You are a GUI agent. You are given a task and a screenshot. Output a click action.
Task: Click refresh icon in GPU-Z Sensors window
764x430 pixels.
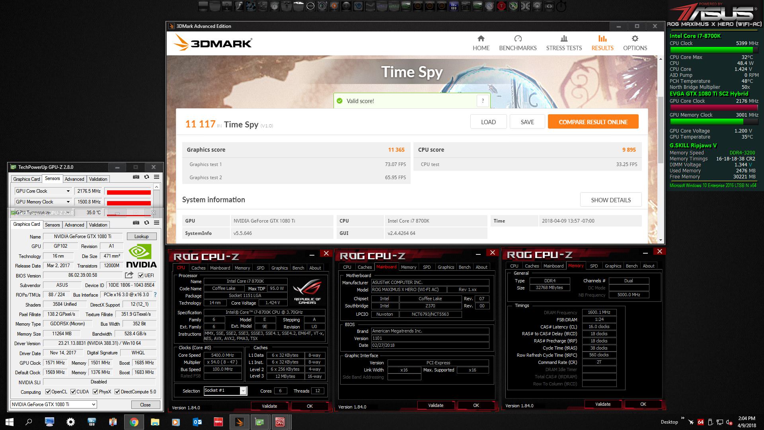(x=146, y=177)
